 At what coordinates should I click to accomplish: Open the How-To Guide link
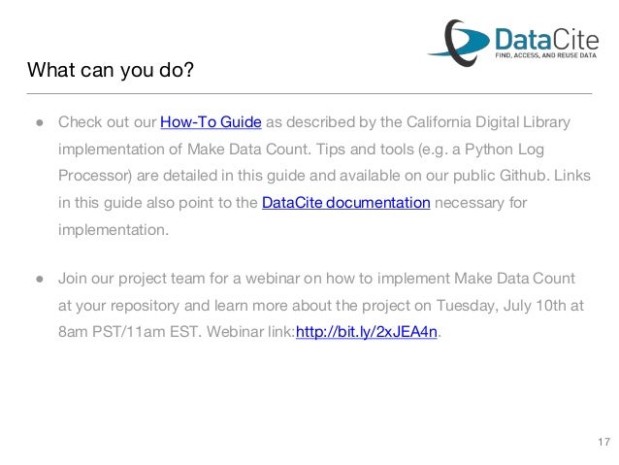211,122
